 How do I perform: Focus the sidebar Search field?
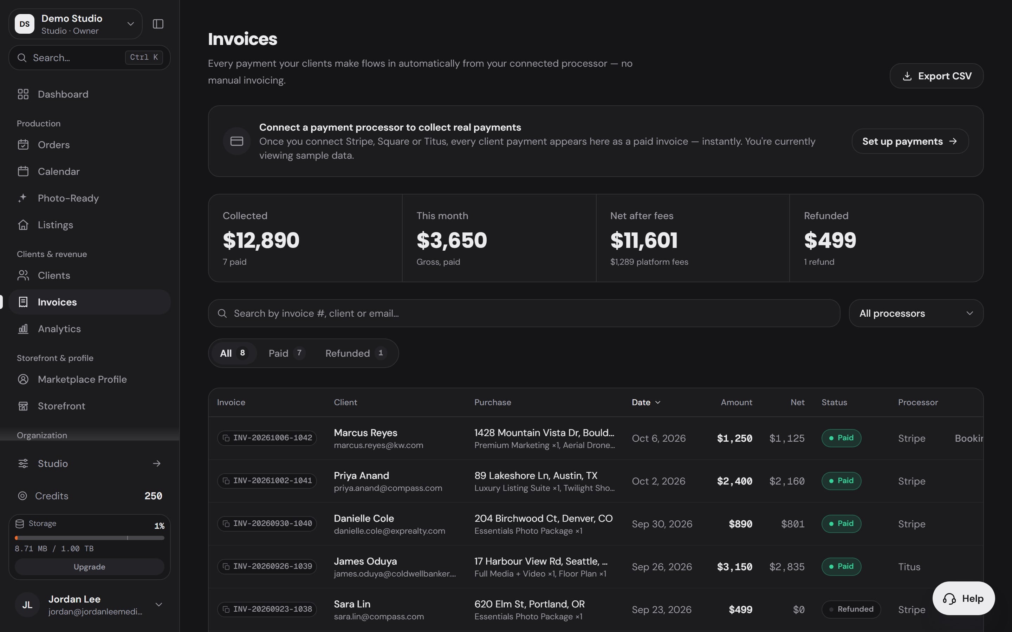[x=90, y=58]
